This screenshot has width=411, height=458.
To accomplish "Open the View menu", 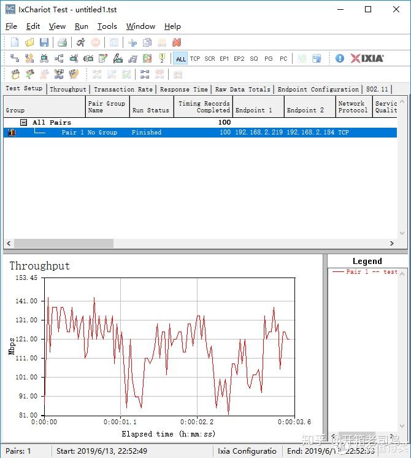I will pyautogui.click(x=57, y=26).
